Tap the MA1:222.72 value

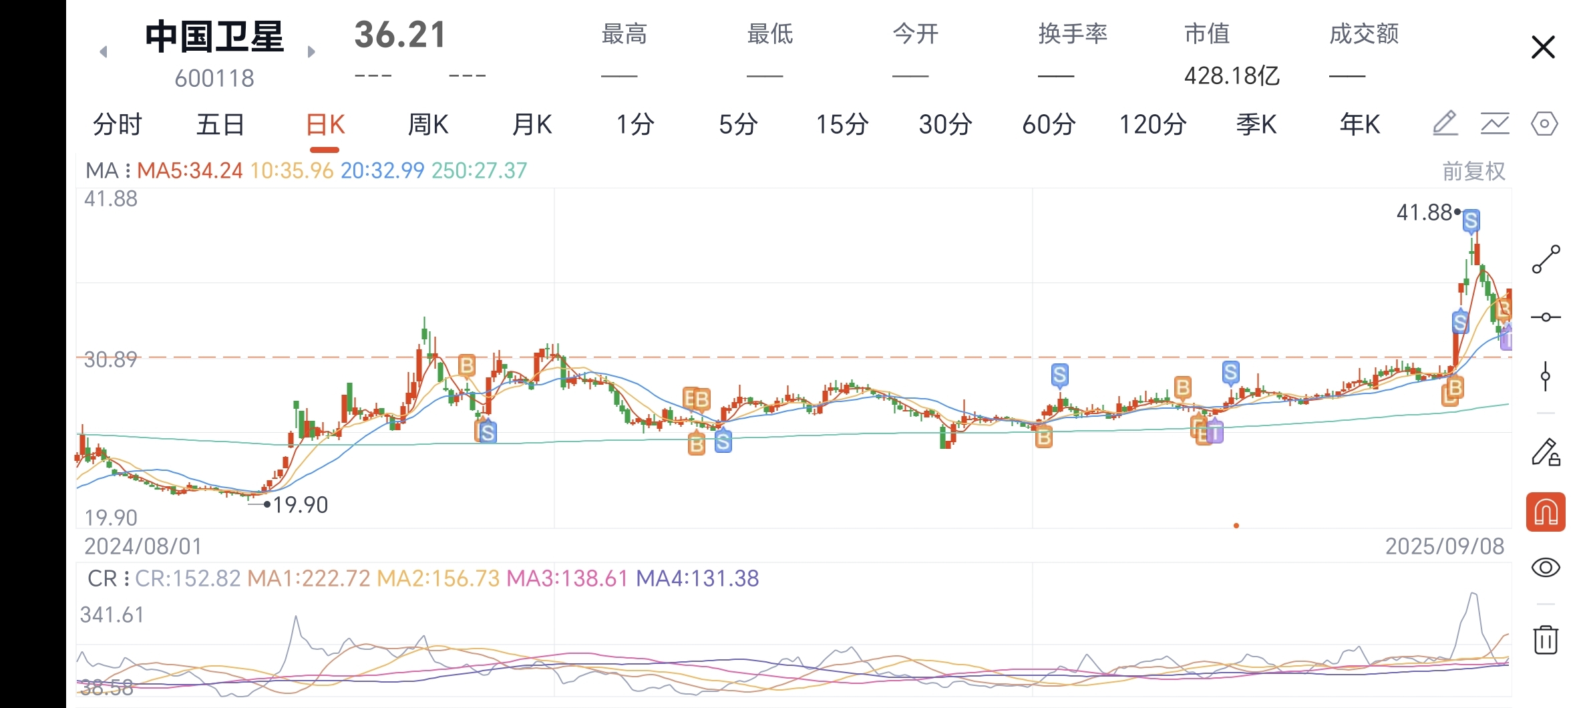[309, 578]
